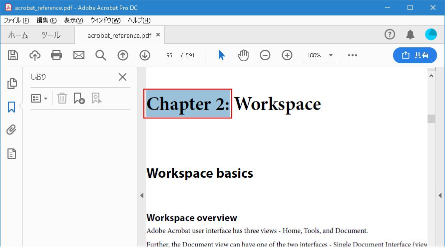Viewport: 445px width, 249px height.
Task: Open the ウィンドウ menu
Action: pos(105,20)
